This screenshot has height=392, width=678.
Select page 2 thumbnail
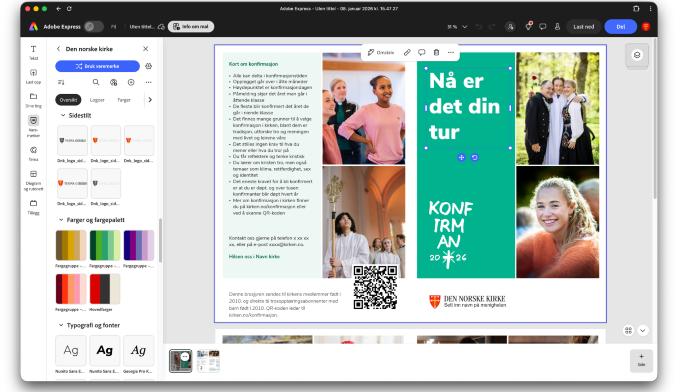pyautogui.click(x=208, y=361)
